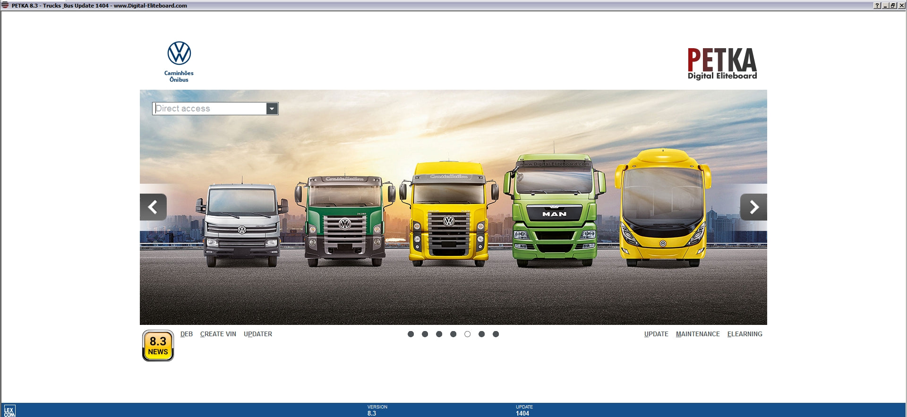
Task: Click the green MAN truck in banner
Action: click(554, 213)
